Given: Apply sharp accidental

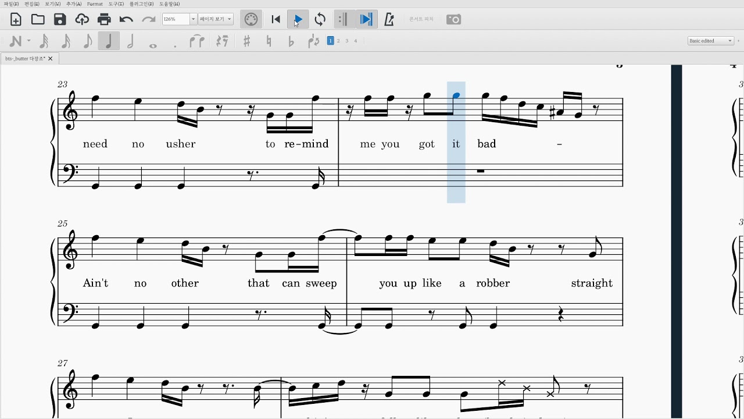Looking at the screenshot, I should click(246, 41).
